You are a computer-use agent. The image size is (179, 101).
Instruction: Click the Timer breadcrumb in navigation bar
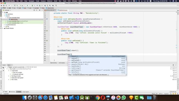[3, 8]
